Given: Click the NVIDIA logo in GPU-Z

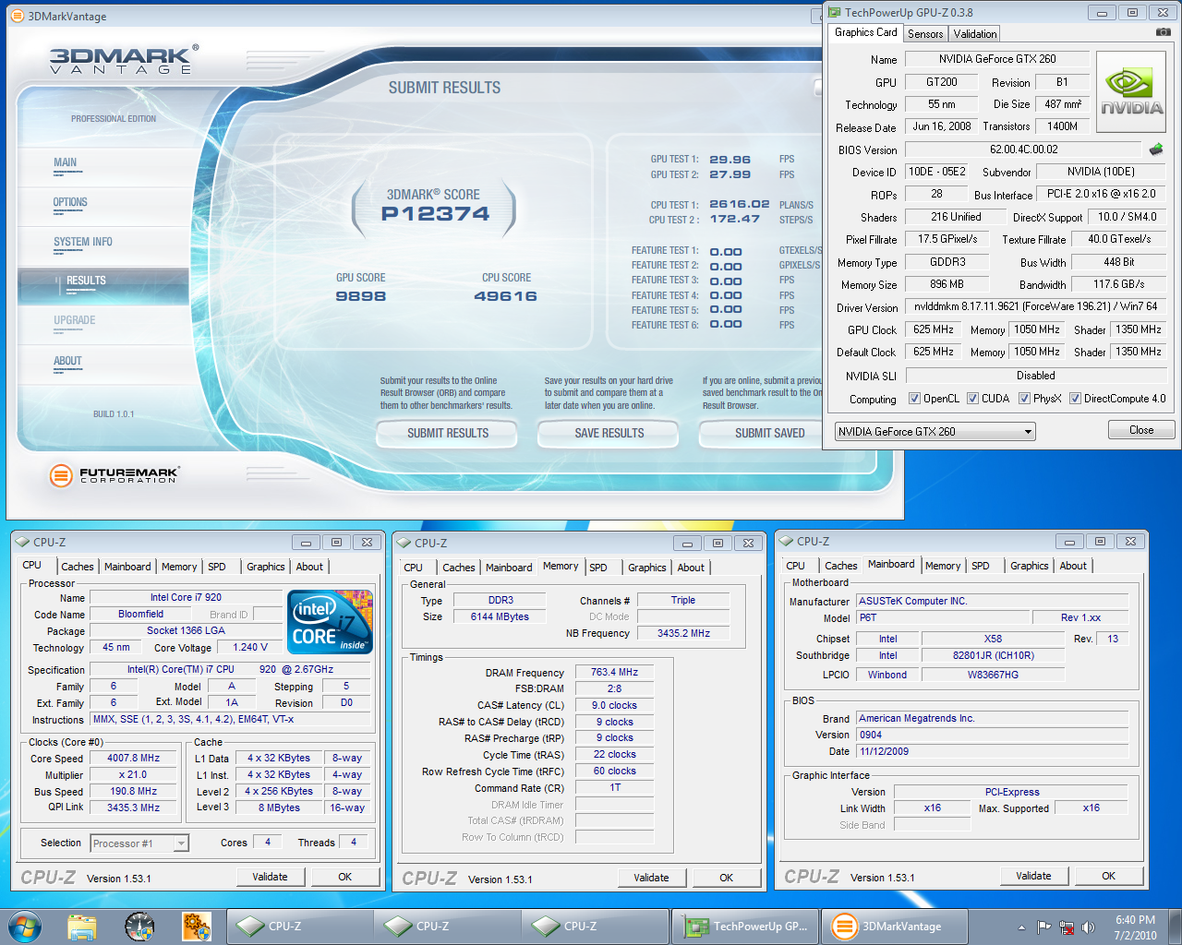Looking at the screenshot, I should click(1131, 92).
